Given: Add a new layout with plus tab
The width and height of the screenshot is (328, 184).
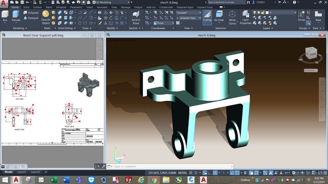Looking at the screenshot, I should click(x=46, y=172).
